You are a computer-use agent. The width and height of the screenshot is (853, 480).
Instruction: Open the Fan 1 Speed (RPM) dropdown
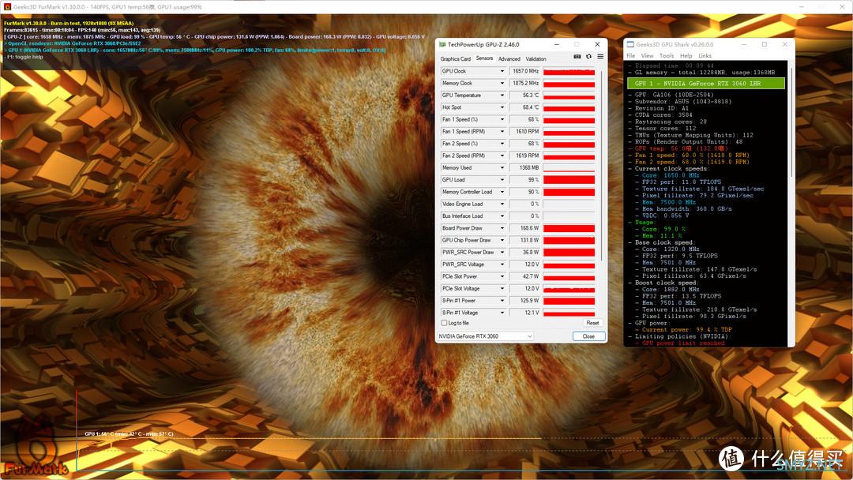[x=502, y=132]
